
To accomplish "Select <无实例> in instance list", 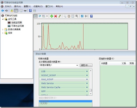I will 44,103.
